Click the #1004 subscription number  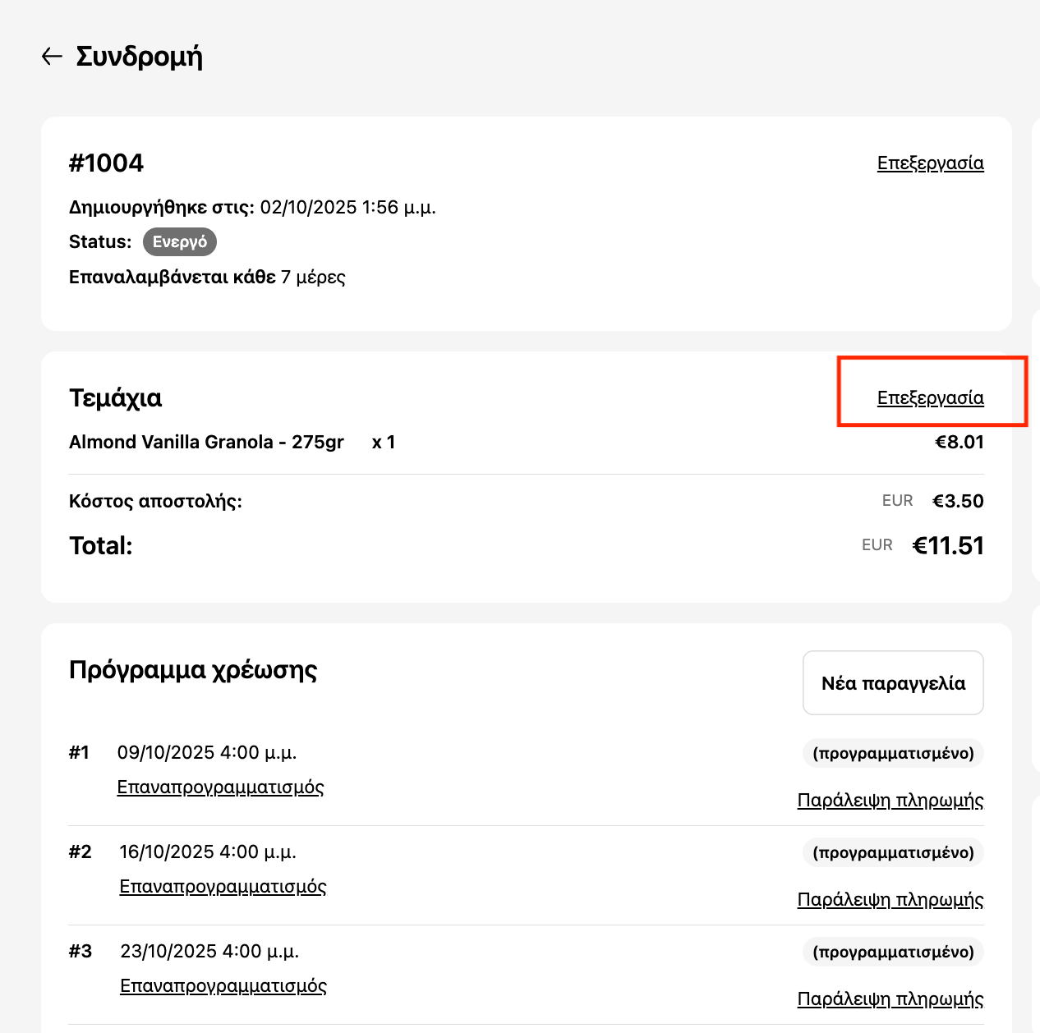[x=106, y=163]
